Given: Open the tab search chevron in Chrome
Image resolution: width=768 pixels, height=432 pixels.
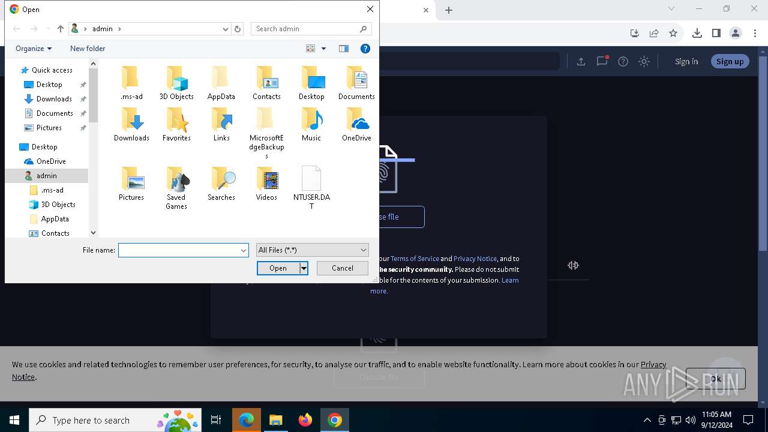Looking at the screenshot, I should (x=671, y=9).
